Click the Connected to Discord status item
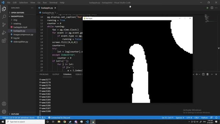 pos(59,117)
